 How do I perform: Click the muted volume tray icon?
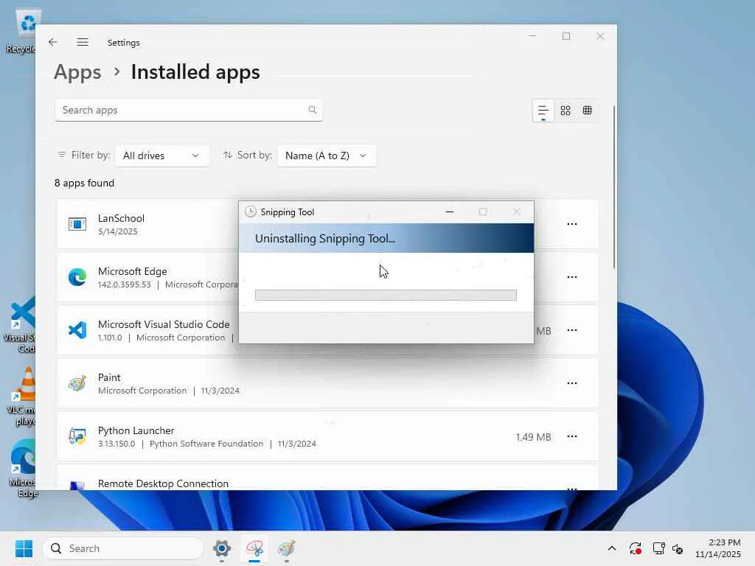point(678,548)
